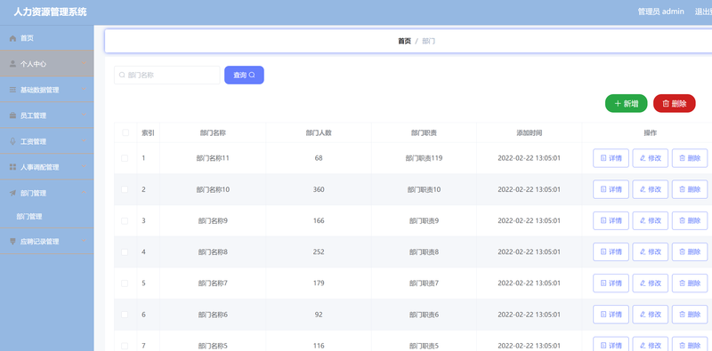
Task: Open 首页 in the sidebar menu
Action: tap(47, 38)
